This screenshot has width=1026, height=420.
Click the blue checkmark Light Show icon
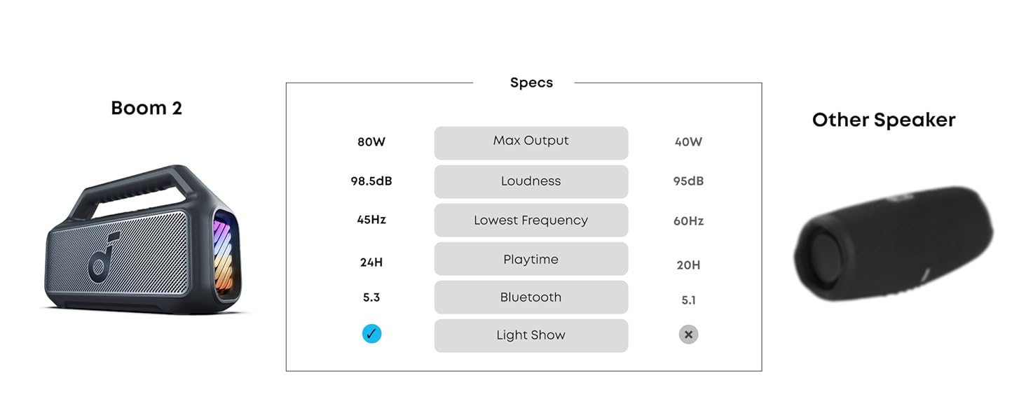pyautogui.click(x=371, y=334)
